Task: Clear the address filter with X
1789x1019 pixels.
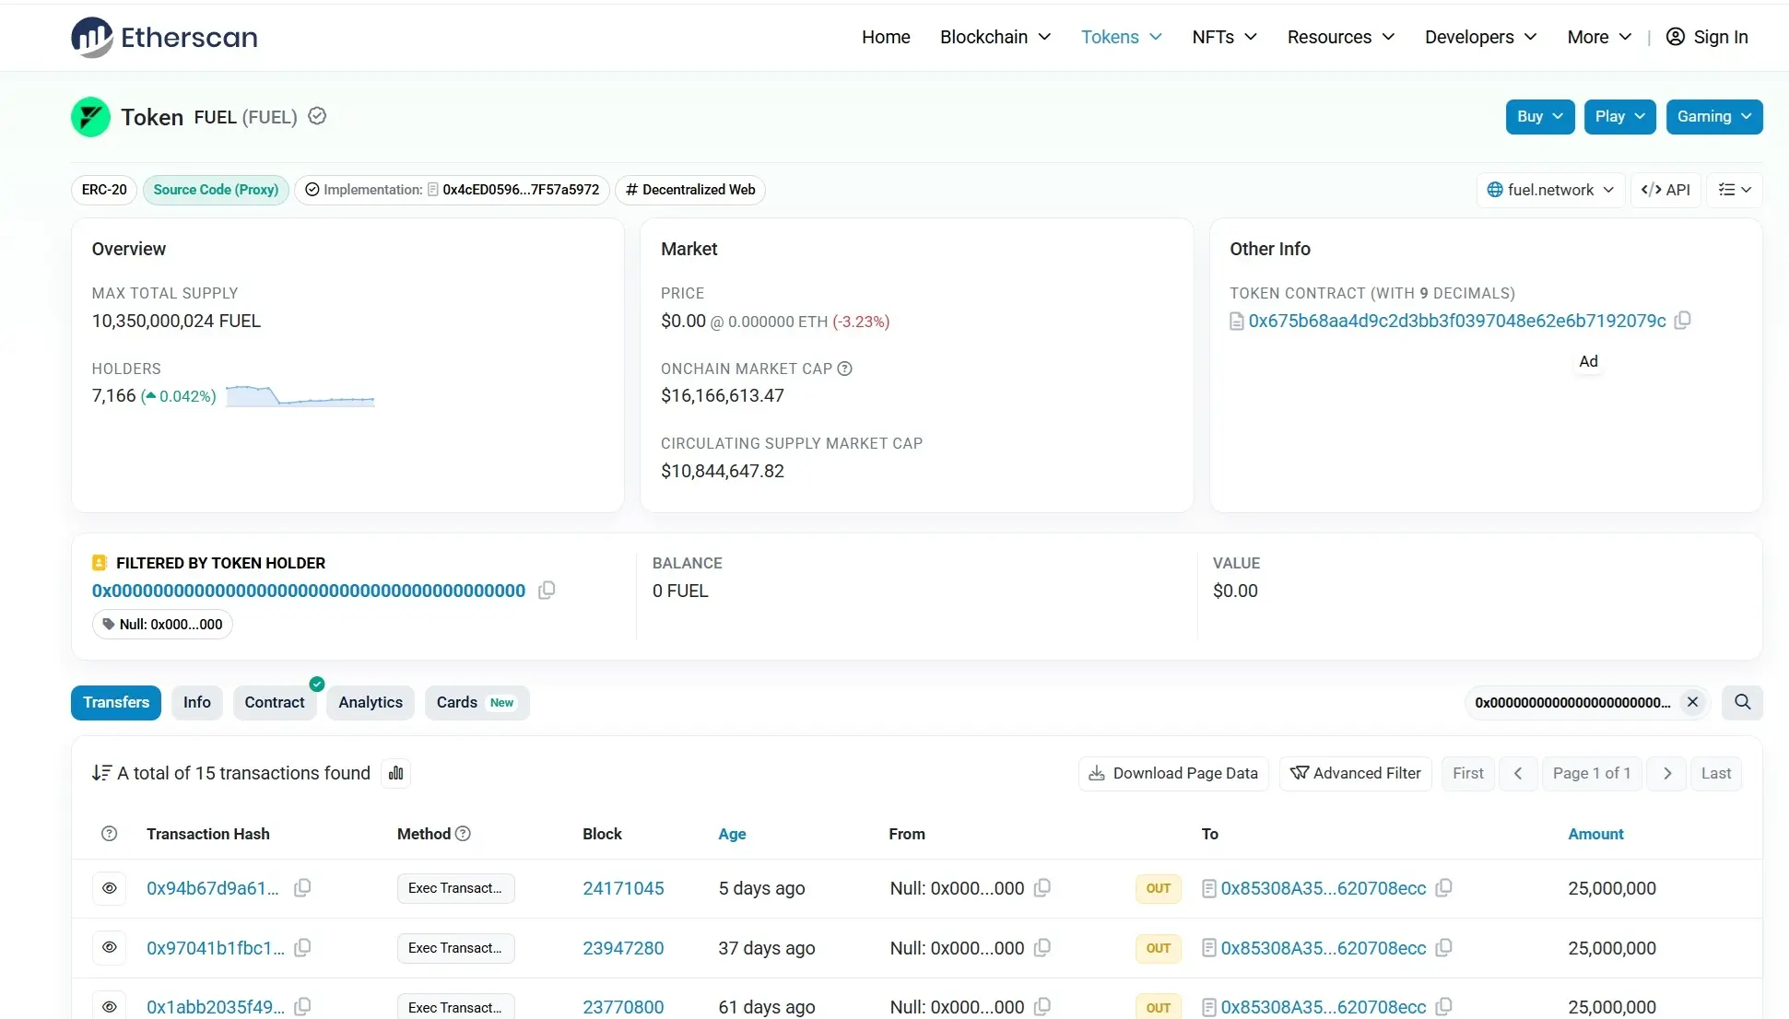Action: tap(1692, 702)
